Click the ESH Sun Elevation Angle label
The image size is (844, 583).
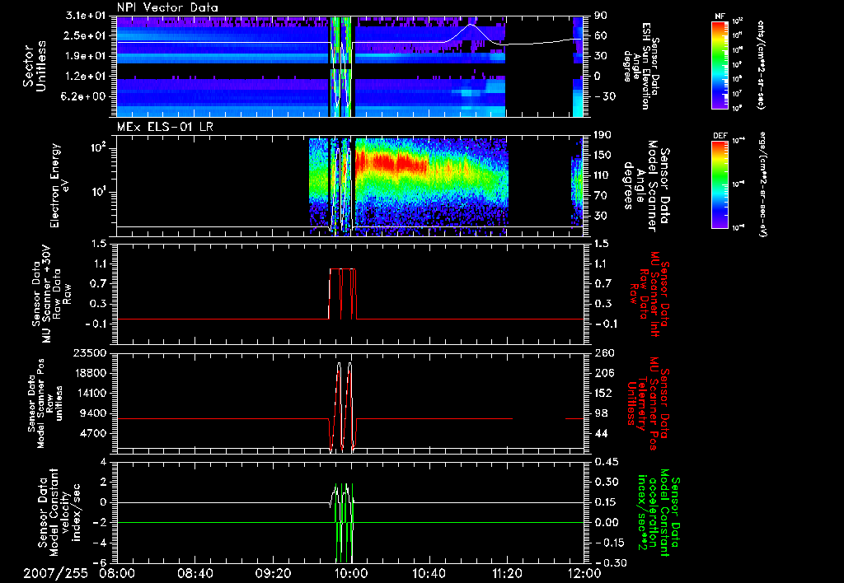[641, 66]
